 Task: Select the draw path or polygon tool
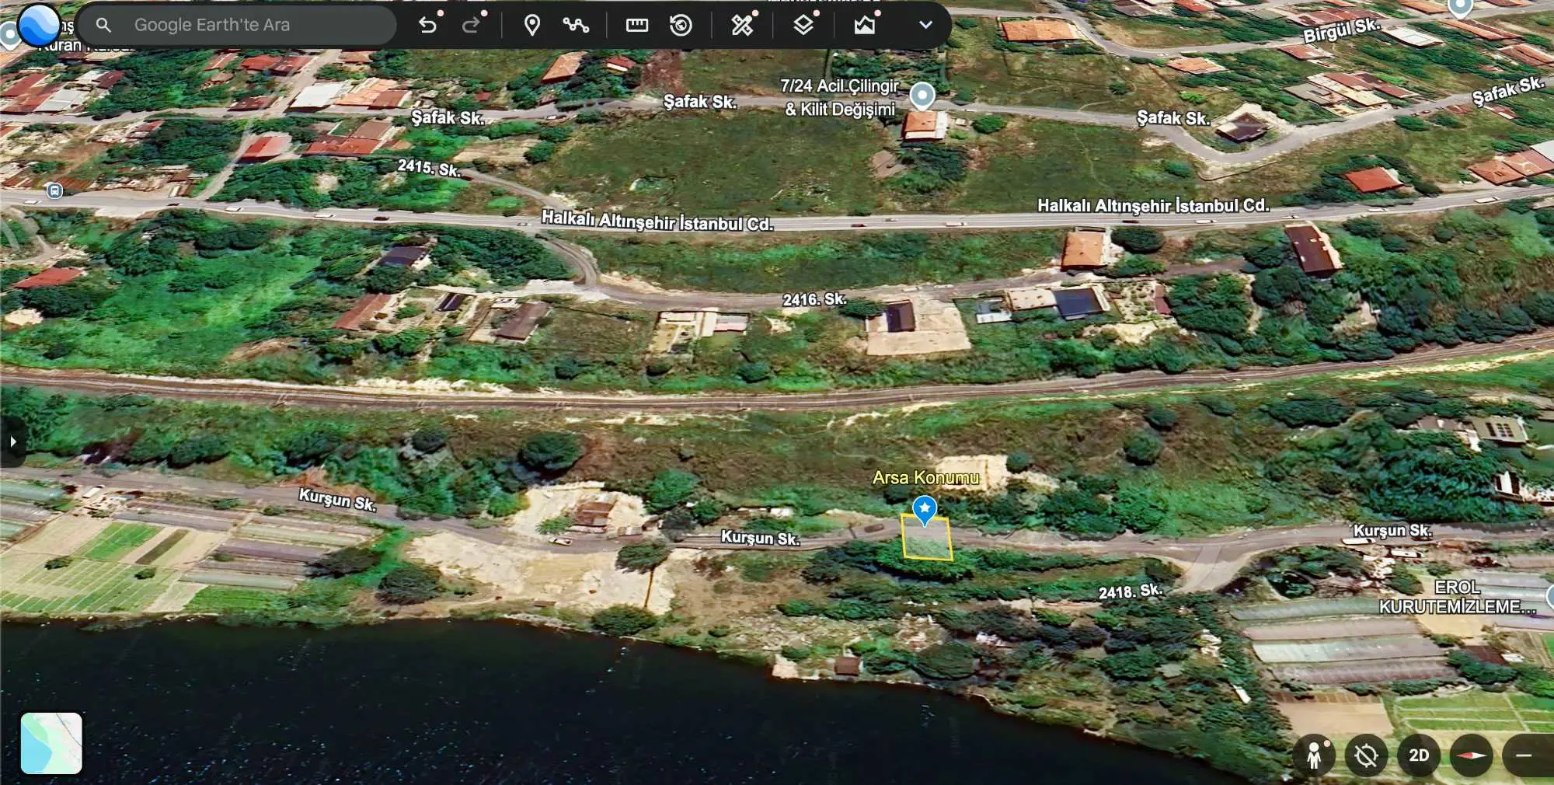tap(576, 25)
